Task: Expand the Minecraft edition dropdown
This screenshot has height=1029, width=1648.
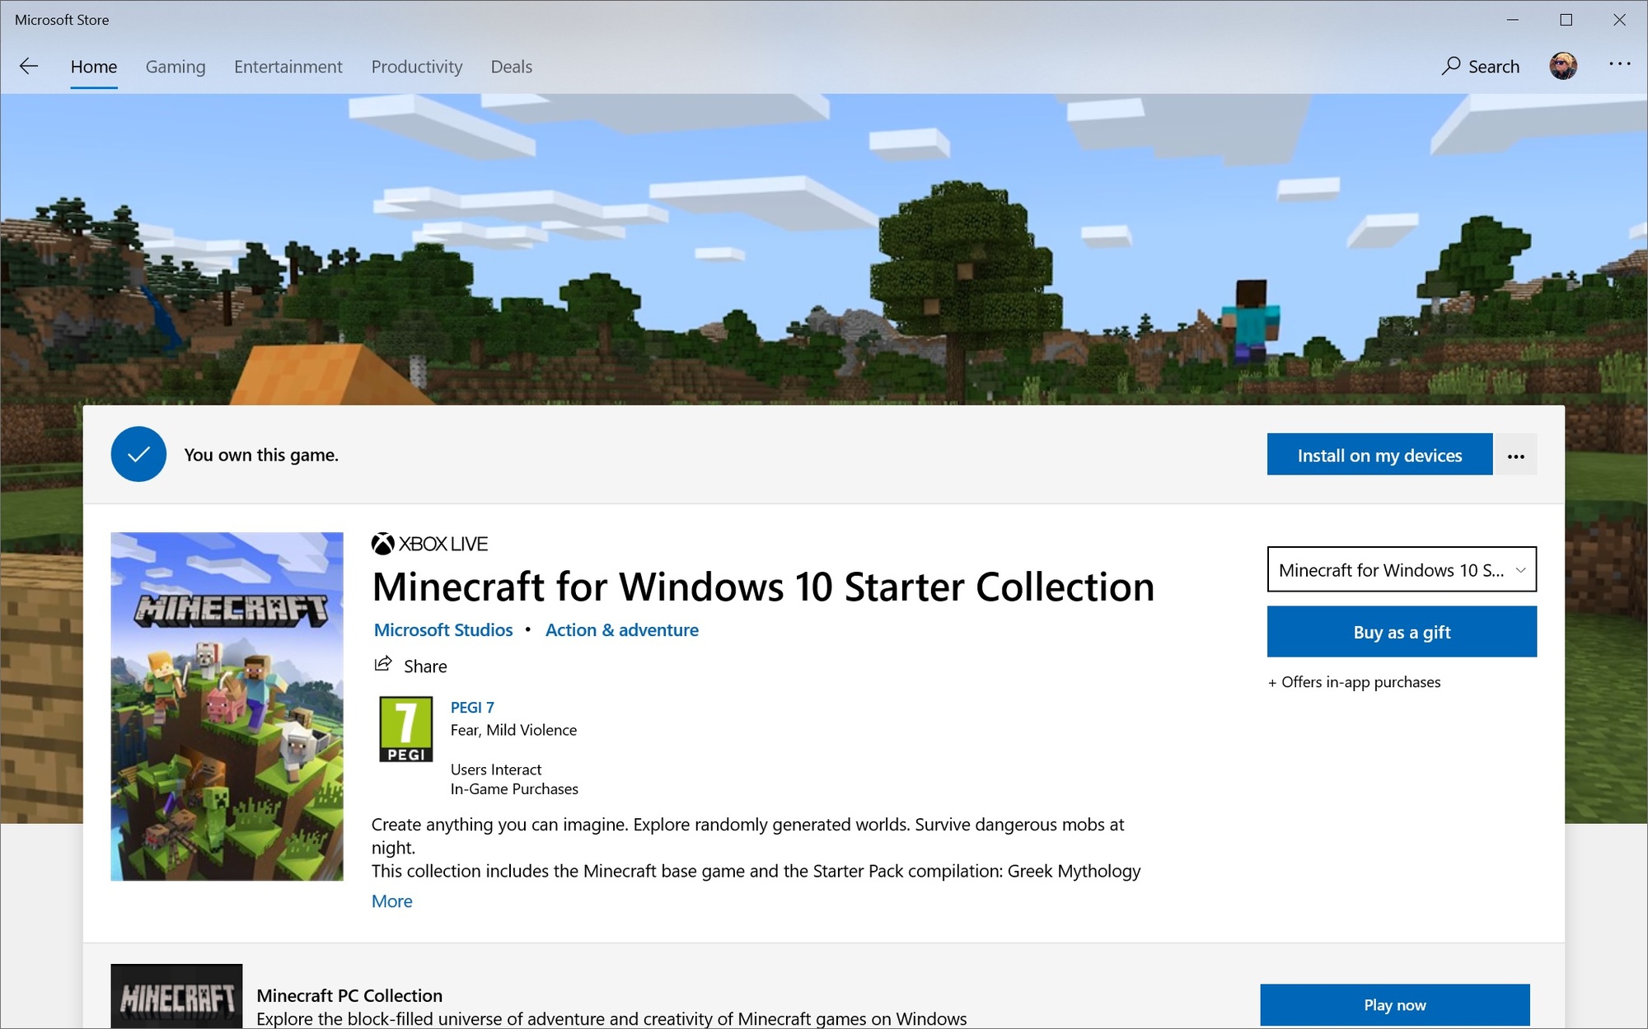Action: (1402, 569)
